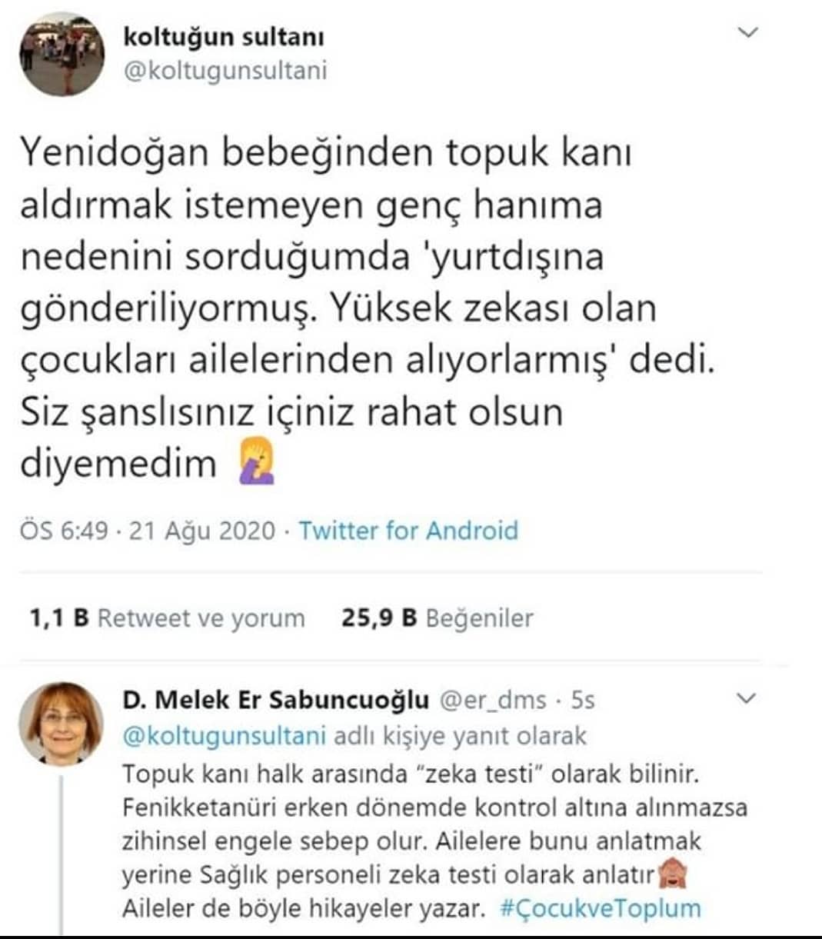Image resolution: width=822 pixels, height=939 pixels.
Task: Select the facepalm emoji in the tweet
Action: tap(256, 464)
